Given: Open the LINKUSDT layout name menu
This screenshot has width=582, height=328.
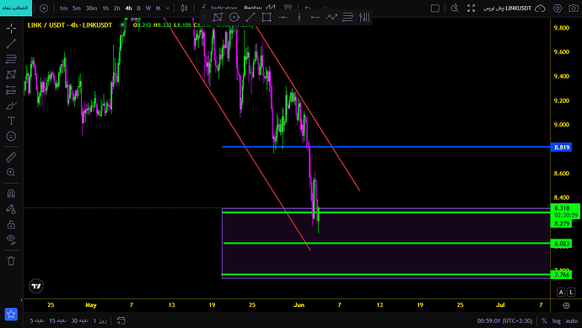Looking at the screenshot, I should coord(507,8).
